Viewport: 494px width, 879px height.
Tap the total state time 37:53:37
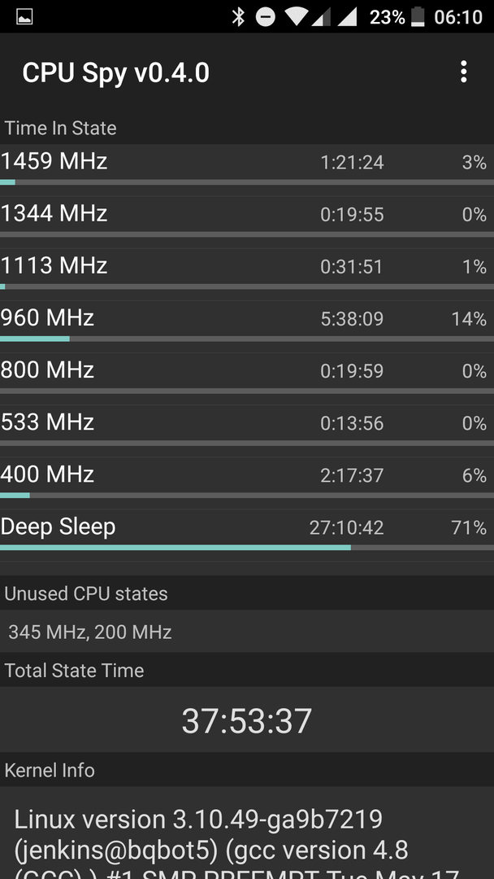coord(247,721)
